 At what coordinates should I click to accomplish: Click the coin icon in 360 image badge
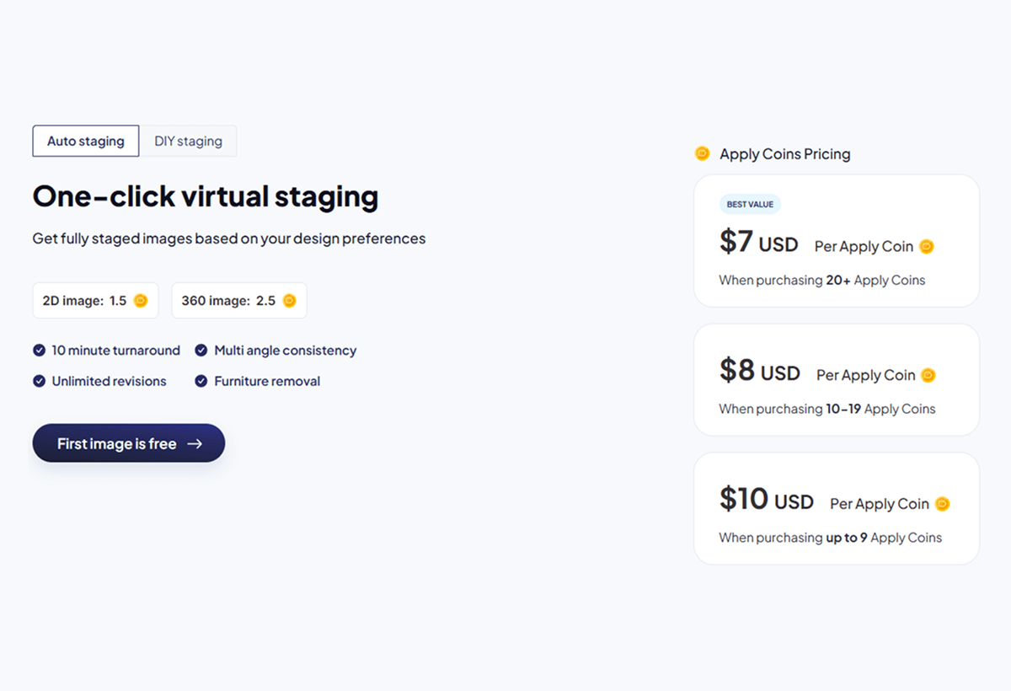[x=290, y=301]
